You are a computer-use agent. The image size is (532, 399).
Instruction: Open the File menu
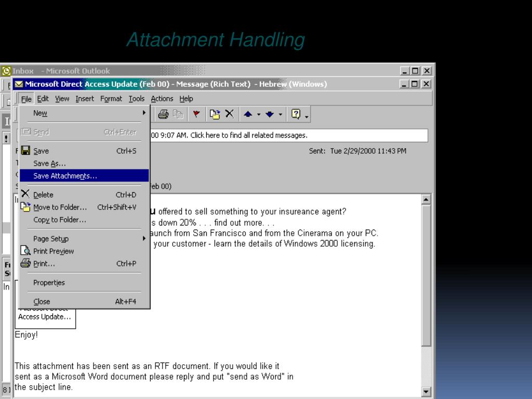click(26, 99)
